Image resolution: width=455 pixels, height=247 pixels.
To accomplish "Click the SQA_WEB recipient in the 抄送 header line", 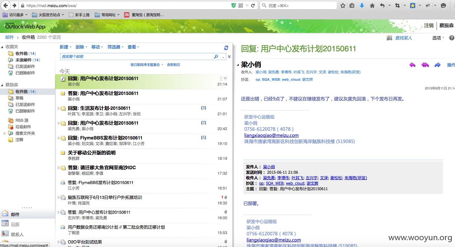I will (271, 79).
